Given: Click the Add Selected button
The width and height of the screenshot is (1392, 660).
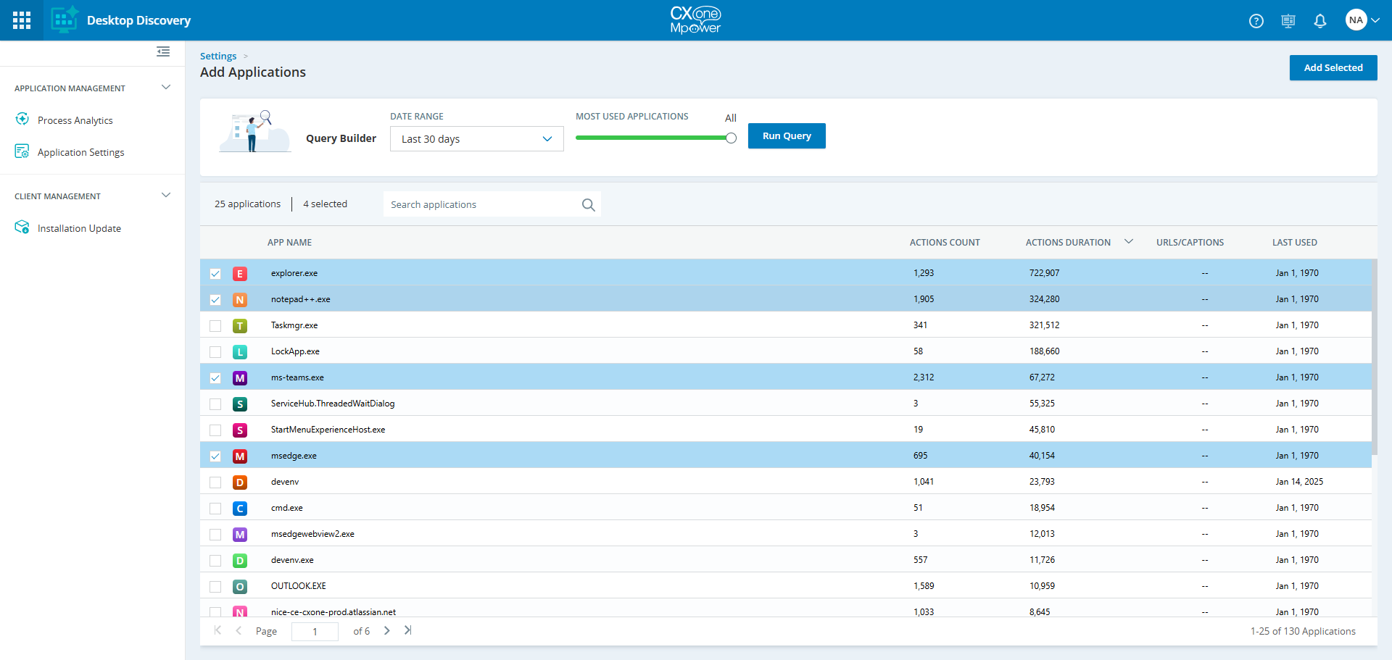Looking at the screenshot, I should pyautogui.click(x=1333, y=67).
